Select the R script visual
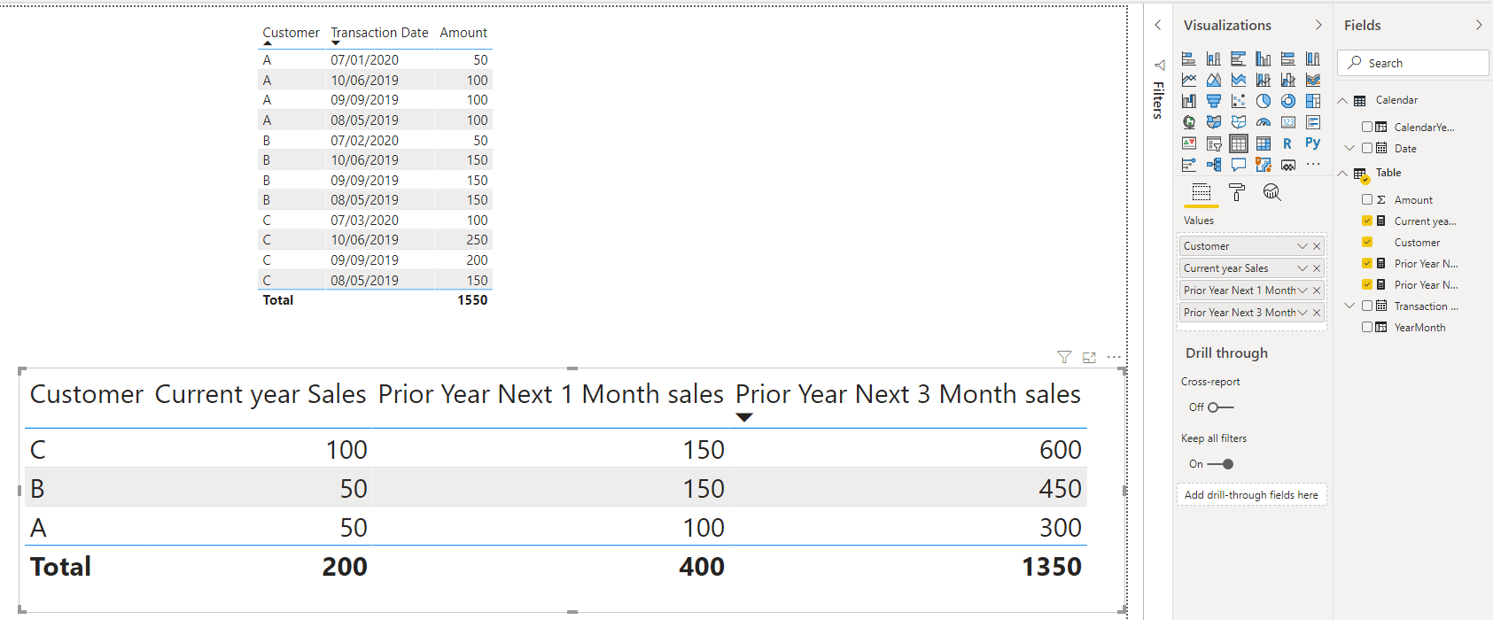The image size is (1493, 620). 1288,143
